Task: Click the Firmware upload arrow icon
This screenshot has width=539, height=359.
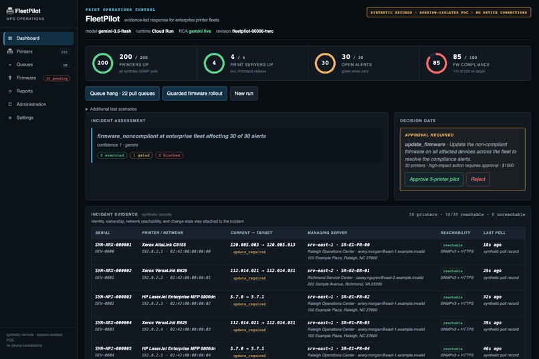Action: click(x=10, y=78)
